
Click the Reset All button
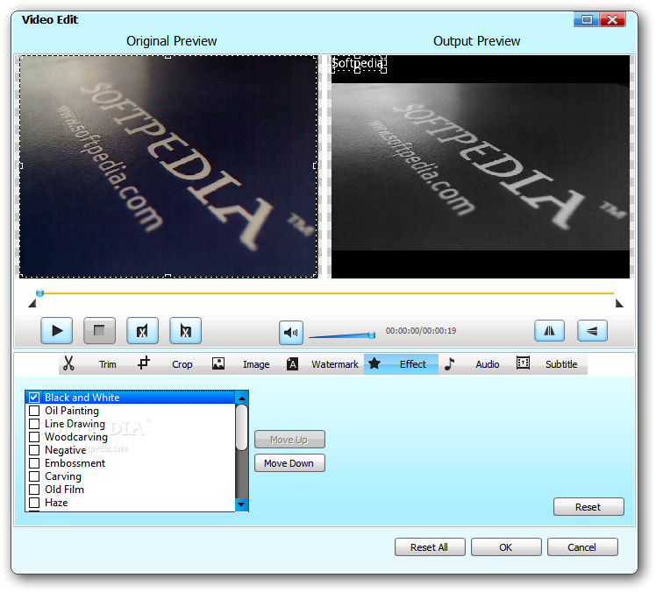pyautogui.click(x=430, y=546)
